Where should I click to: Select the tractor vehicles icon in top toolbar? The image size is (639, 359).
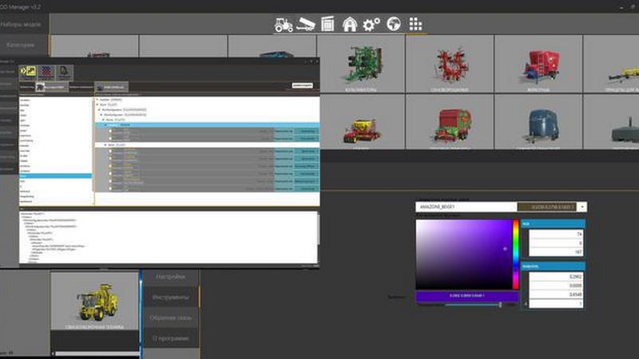[x=284, y=24]
